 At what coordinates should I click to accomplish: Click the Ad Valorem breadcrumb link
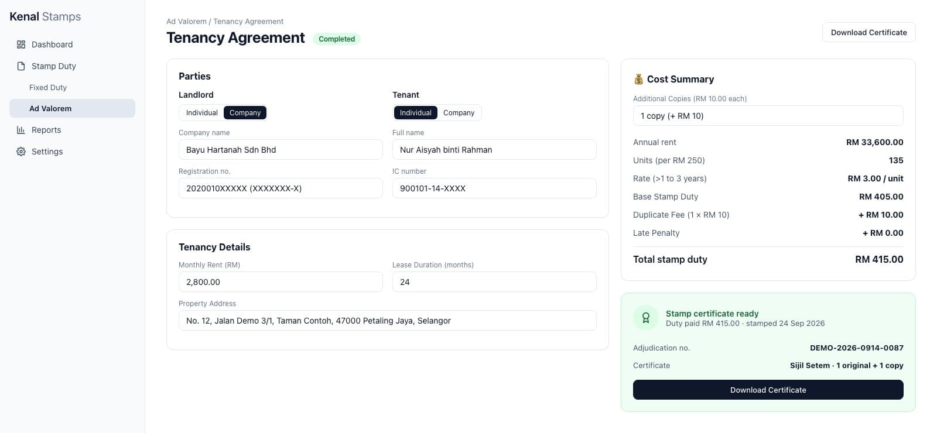(186, 22)
